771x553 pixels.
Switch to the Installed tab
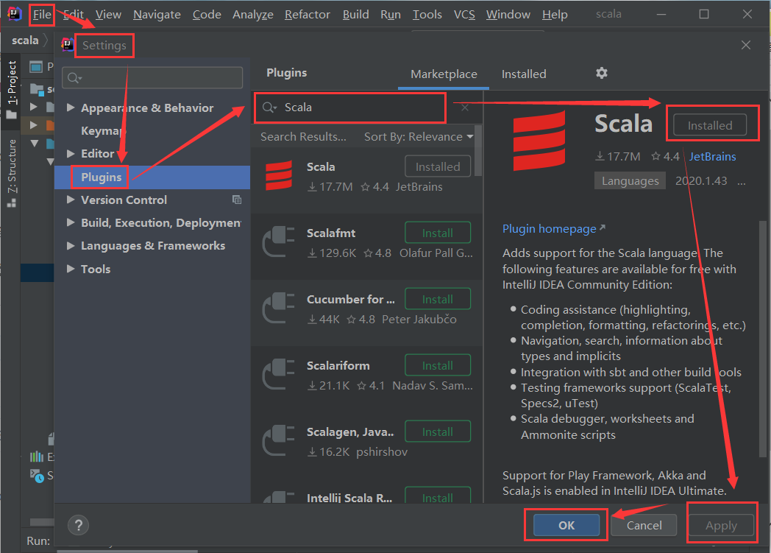pyautogui.click(x=524, y=74)
